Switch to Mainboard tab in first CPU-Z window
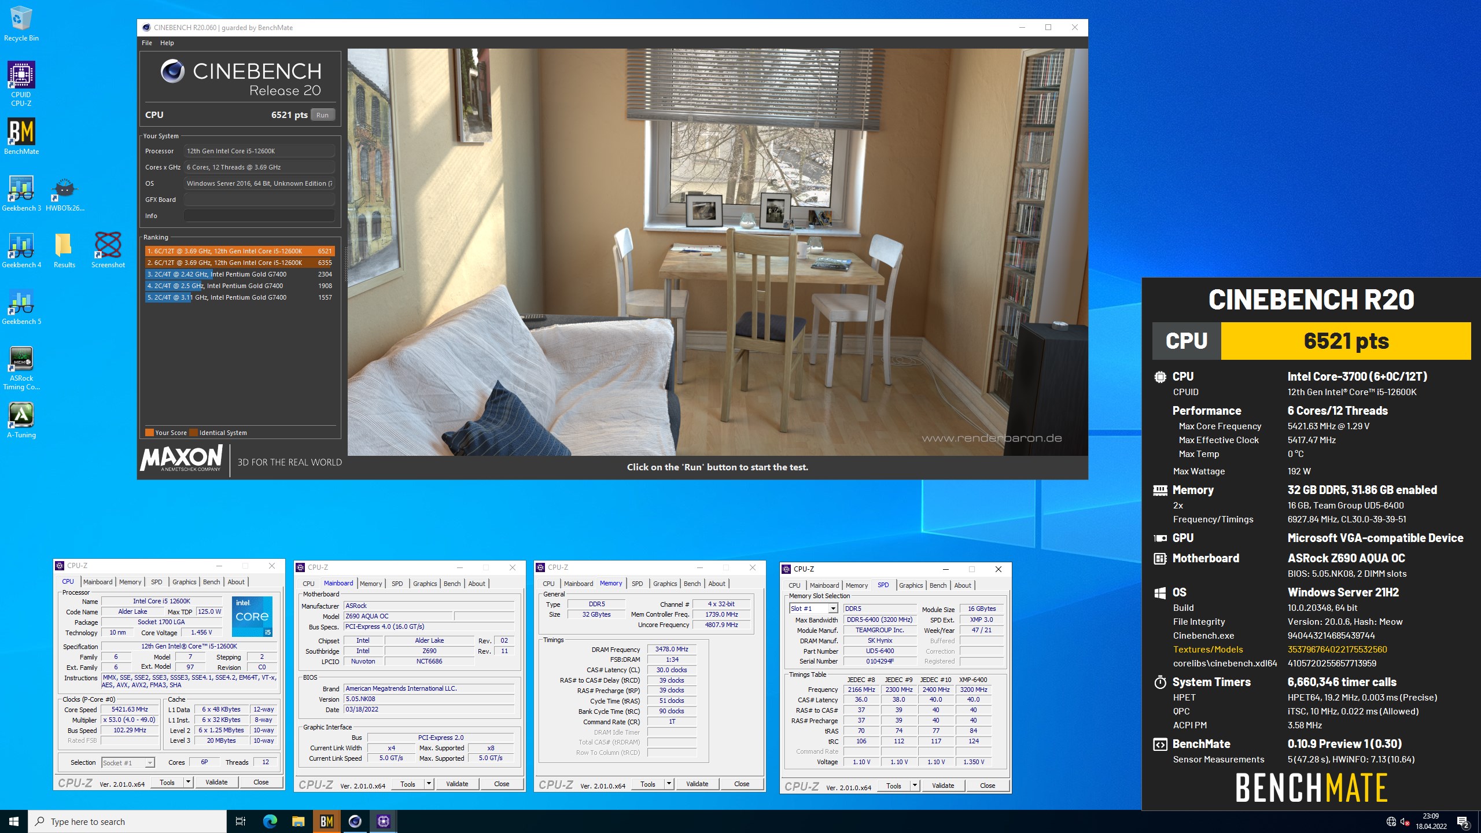 click(x=98, y=582)
